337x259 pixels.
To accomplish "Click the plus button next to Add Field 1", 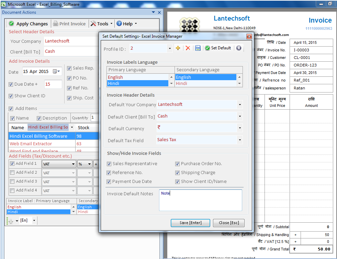I will [96, 164].
